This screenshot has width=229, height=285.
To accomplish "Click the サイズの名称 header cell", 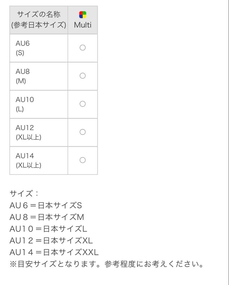I will (39, 20).
